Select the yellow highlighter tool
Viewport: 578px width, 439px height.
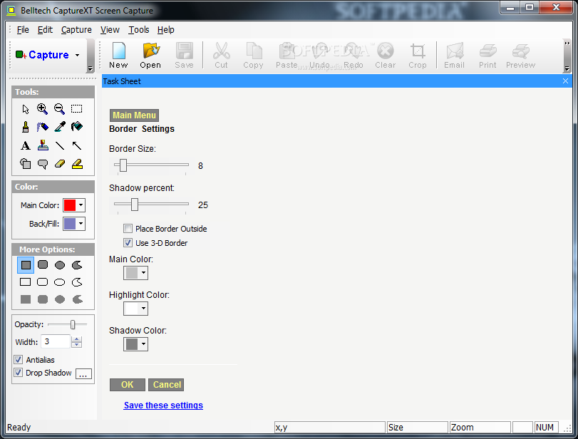pos(77,164)
